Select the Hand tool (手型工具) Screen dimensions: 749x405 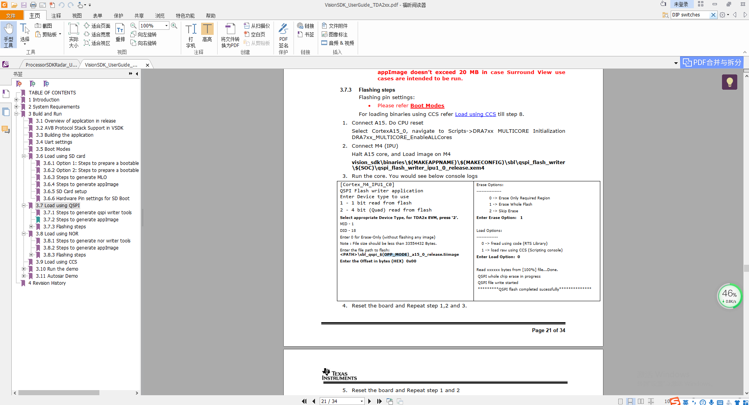[9, 35]
